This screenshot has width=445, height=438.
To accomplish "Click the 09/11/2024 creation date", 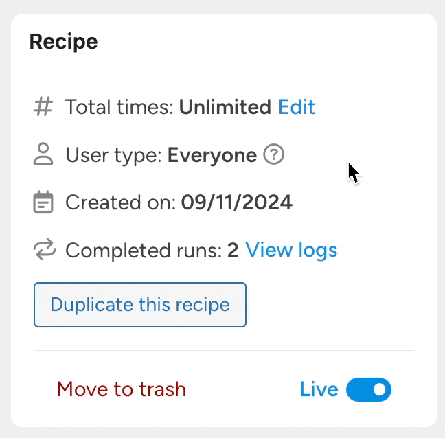I will [237, 203].
